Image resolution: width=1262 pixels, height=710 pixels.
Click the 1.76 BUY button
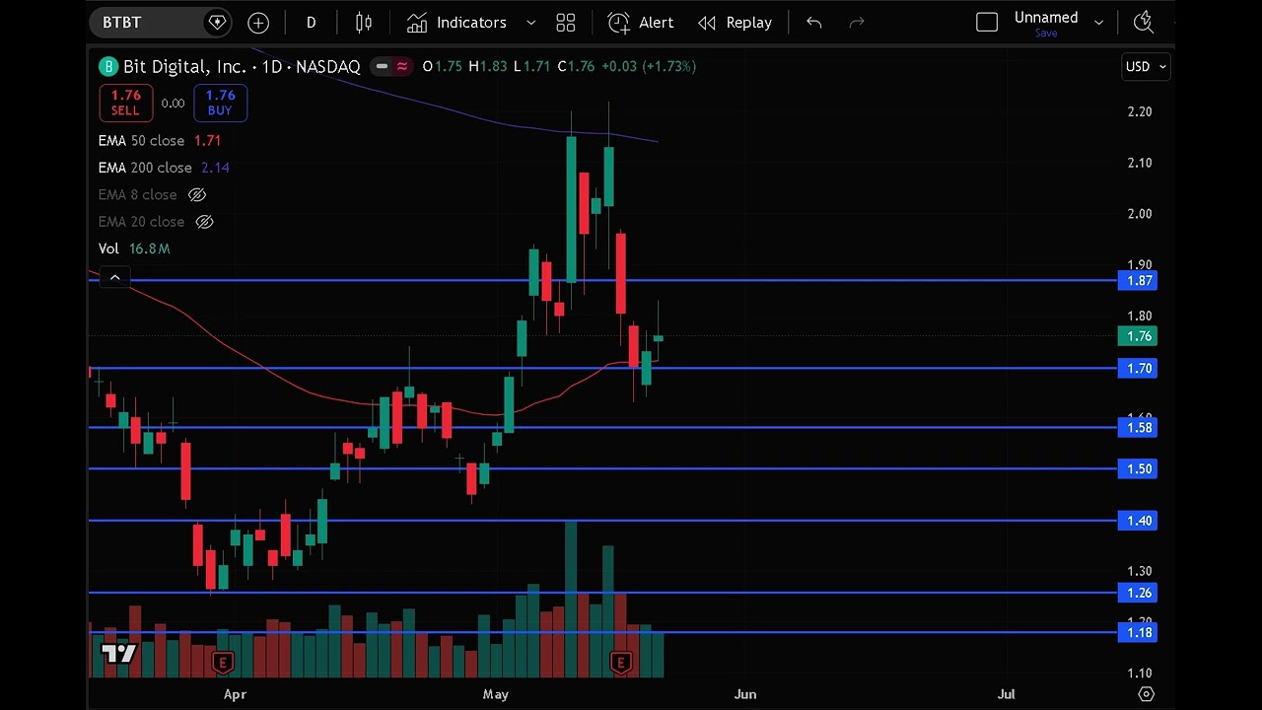tap(220, 103)
